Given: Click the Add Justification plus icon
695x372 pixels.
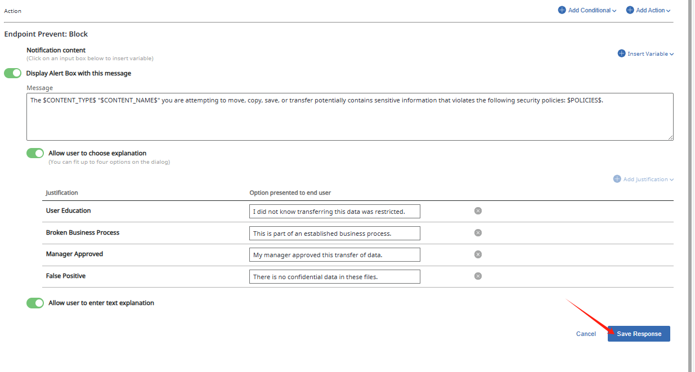Looking at the screenshot, I should click(617, 179).
